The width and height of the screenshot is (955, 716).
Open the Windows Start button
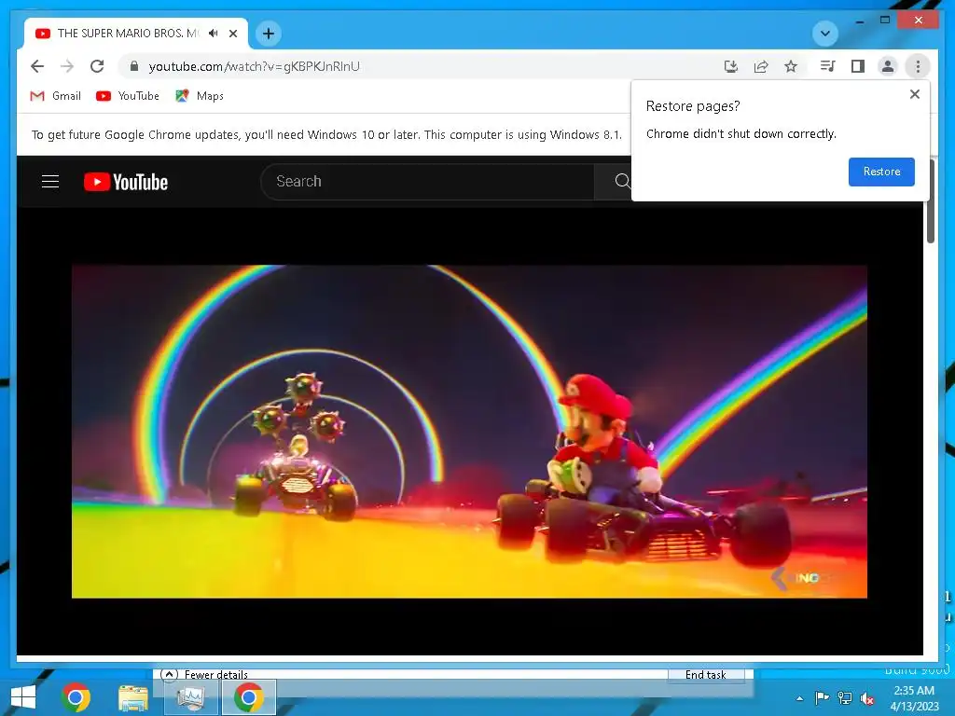point(22,697)
